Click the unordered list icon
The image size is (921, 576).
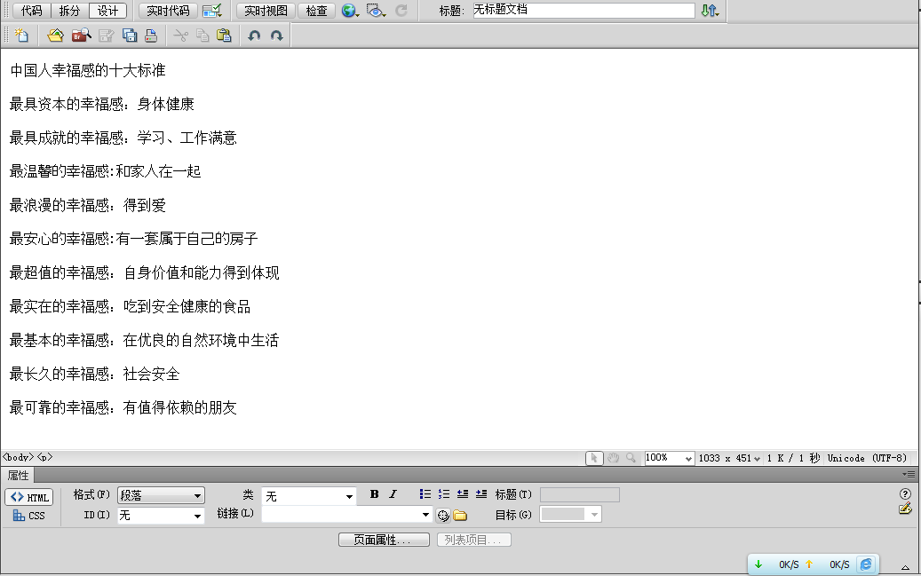tap(425, 494)
